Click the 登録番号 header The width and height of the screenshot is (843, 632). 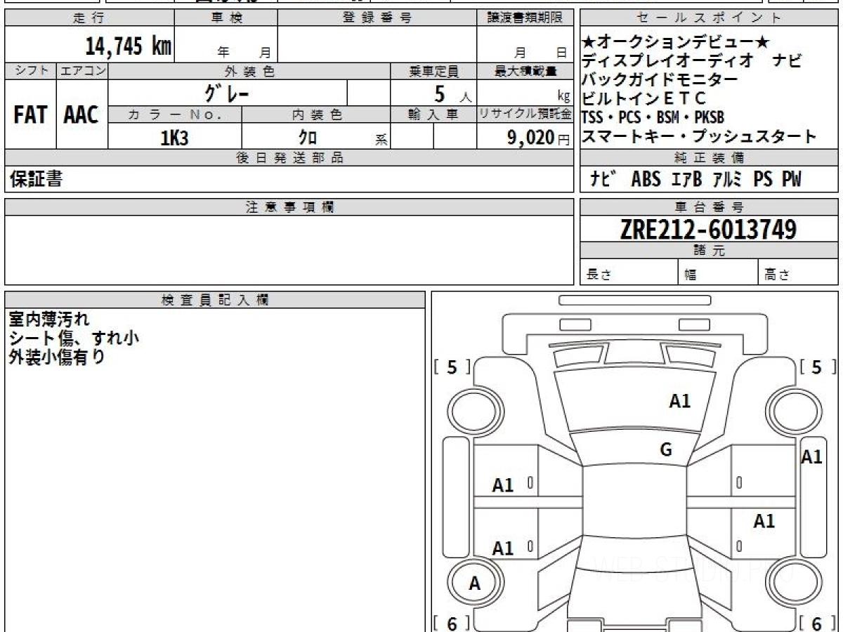pos(377,18)
